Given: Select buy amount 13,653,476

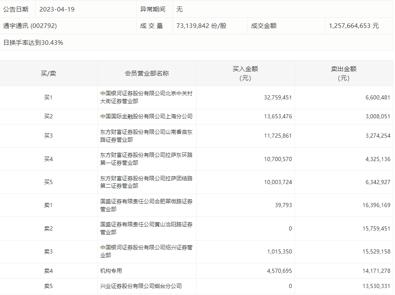Looking at the screenshot, I should (278, 116).
